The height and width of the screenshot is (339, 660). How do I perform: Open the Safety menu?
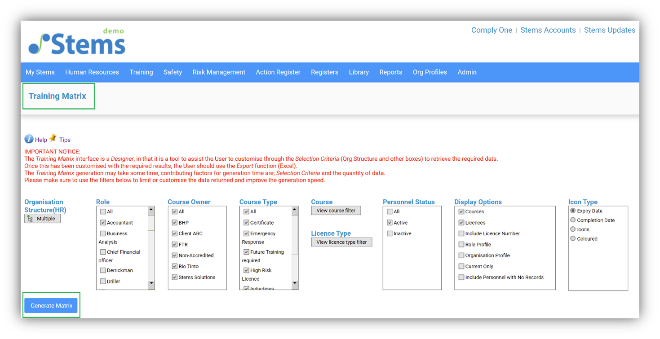[173, 72]
